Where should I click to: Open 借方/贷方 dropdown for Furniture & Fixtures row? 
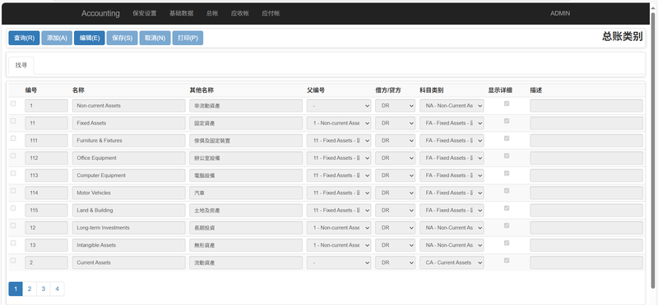tap(396, 140)
